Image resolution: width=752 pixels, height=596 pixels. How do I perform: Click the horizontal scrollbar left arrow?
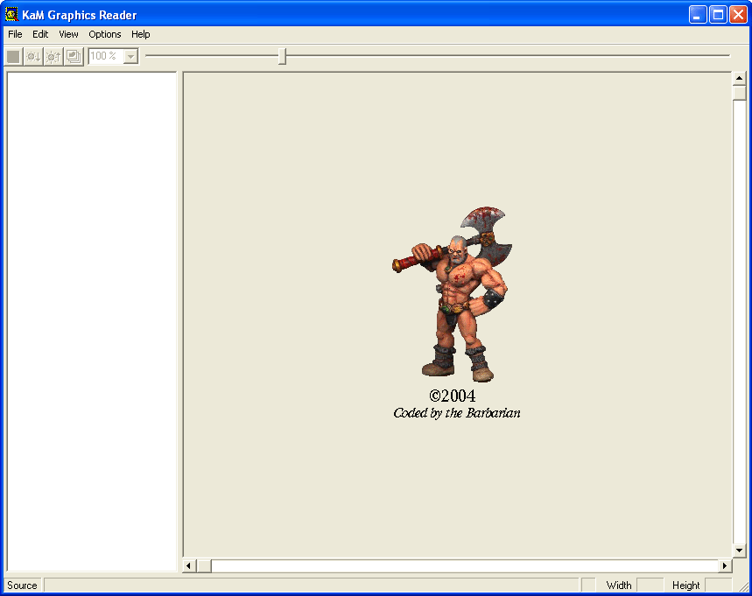point(189,566)
